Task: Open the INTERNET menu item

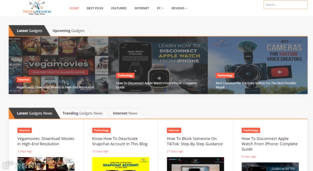Action: pos(142,8)
